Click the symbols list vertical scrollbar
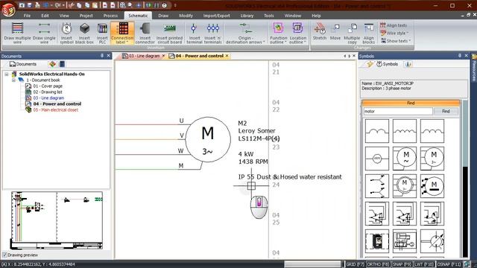 click(x=465, y=179)
